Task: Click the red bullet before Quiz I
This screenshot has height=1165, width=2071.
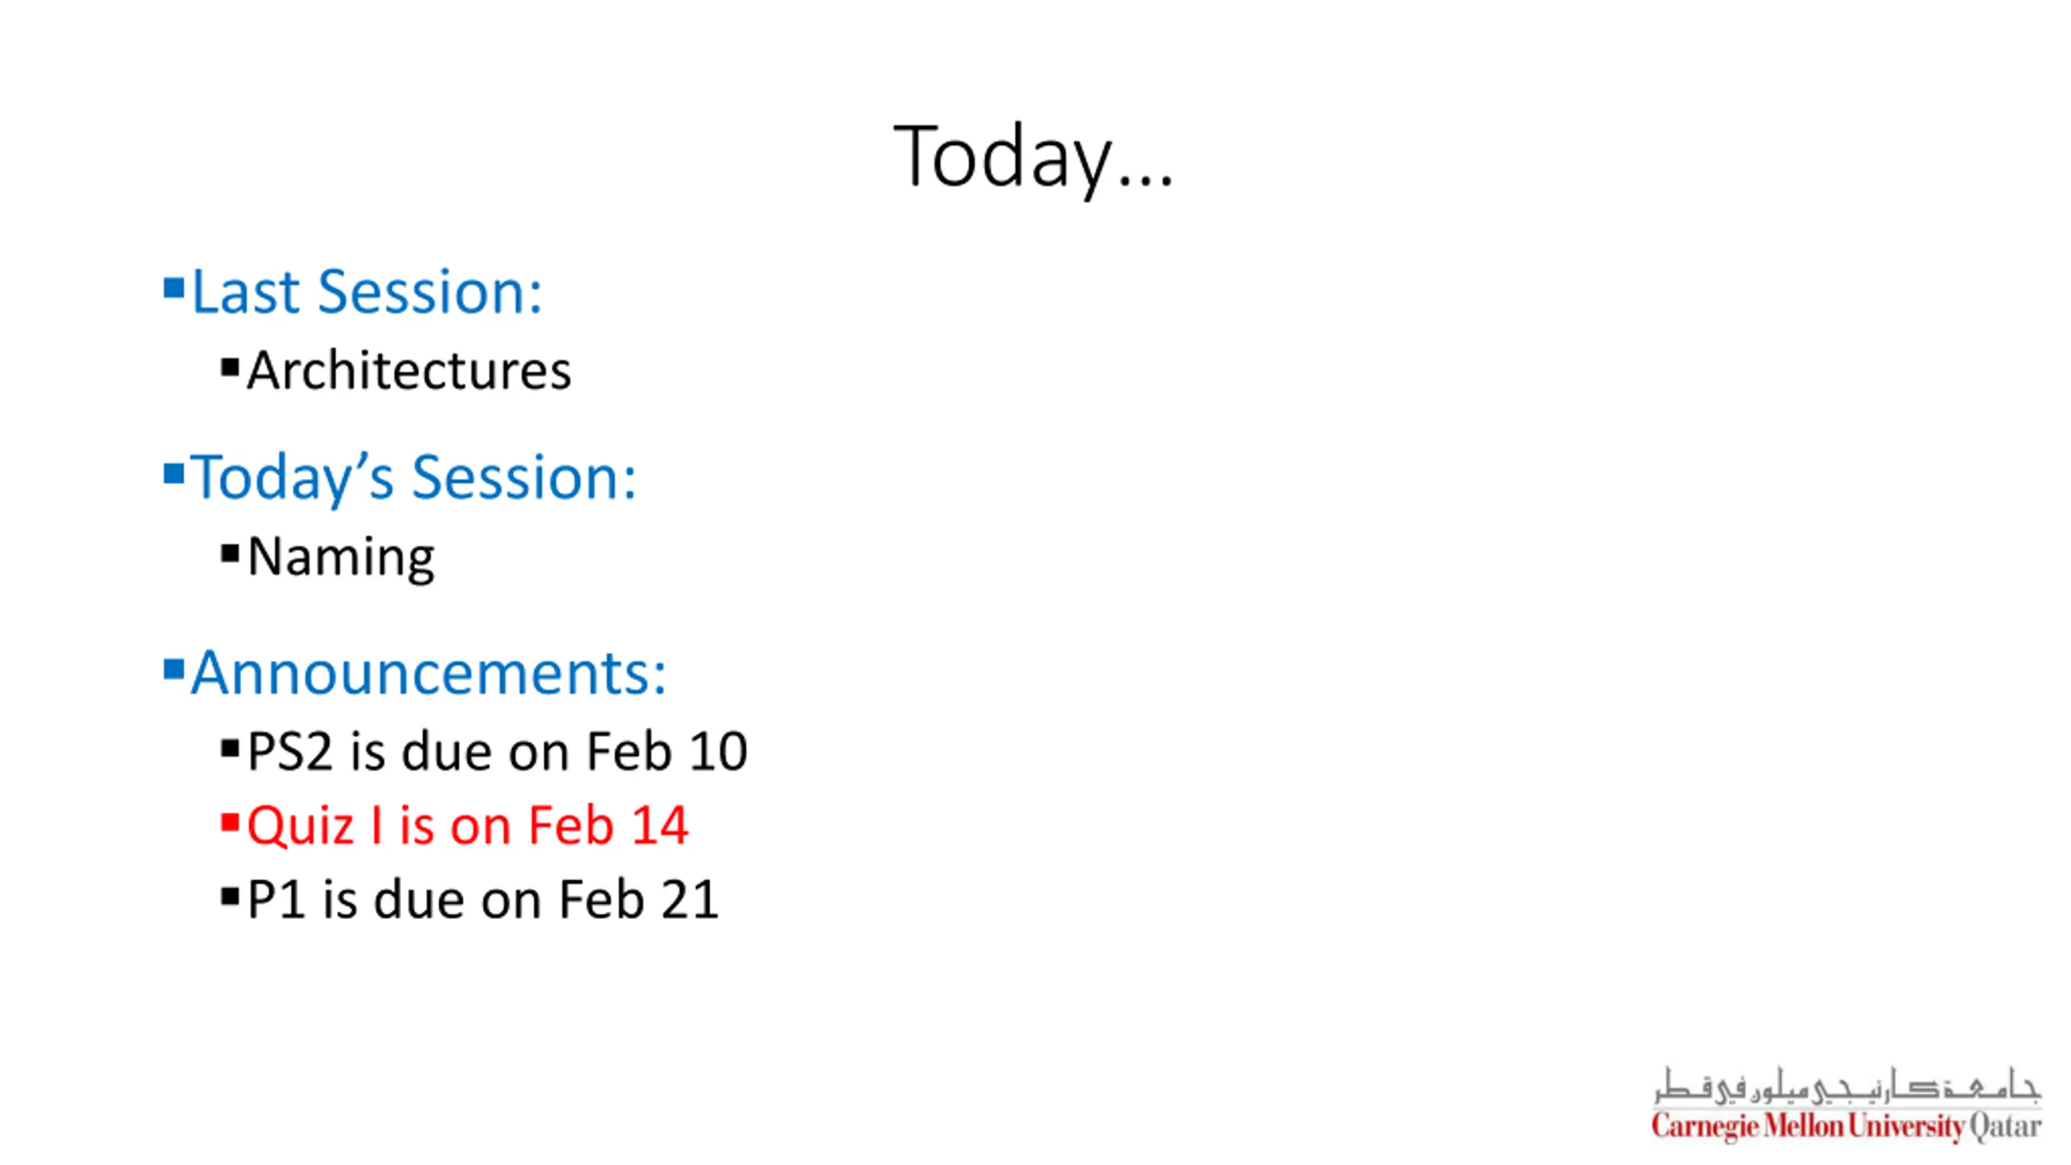Action: pyautogui.click(x=230, y=823)
